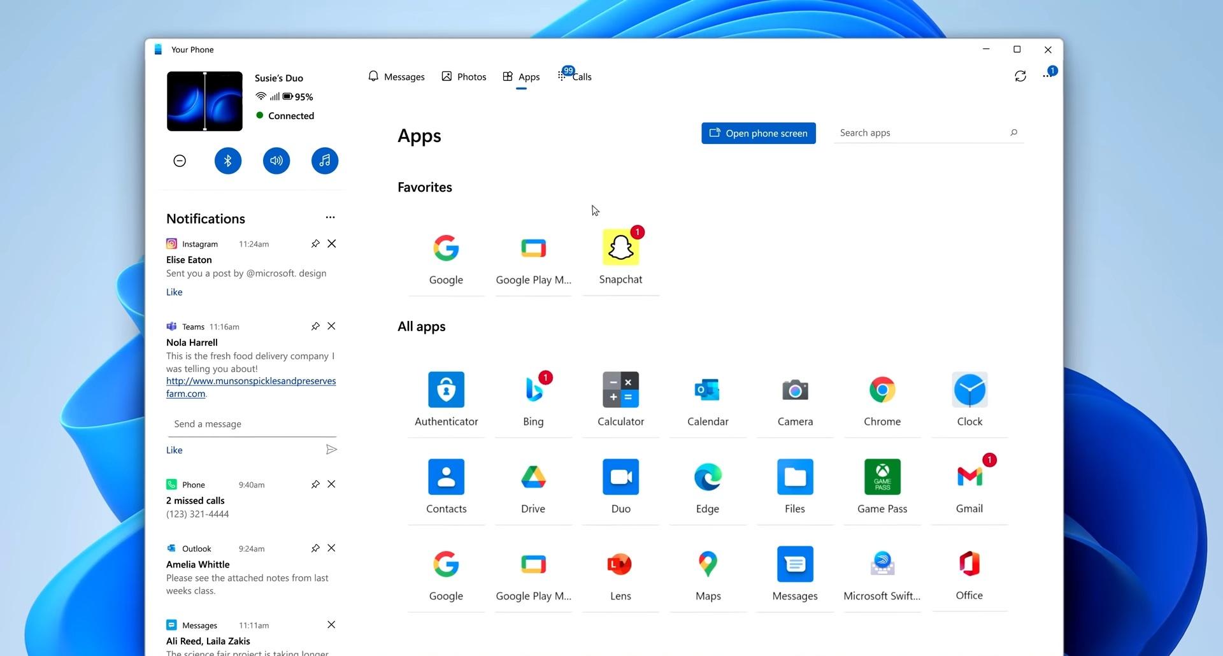The image size is (1223, 656).
Task: Toggle music audio player button
Action: click(325, 160)
